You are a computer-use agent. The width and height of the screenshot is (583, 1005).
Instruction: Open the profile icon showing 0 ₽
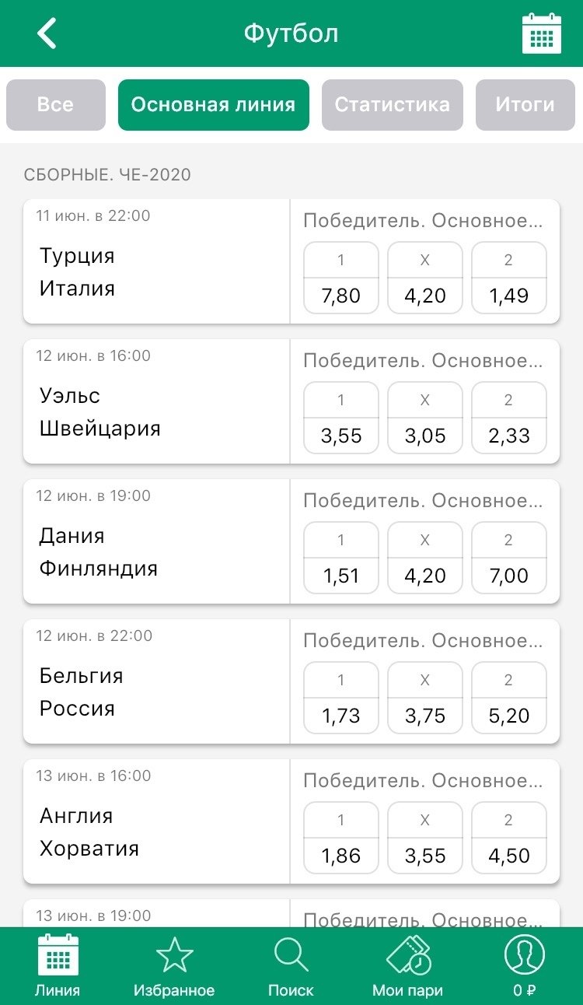pos(524,957)
